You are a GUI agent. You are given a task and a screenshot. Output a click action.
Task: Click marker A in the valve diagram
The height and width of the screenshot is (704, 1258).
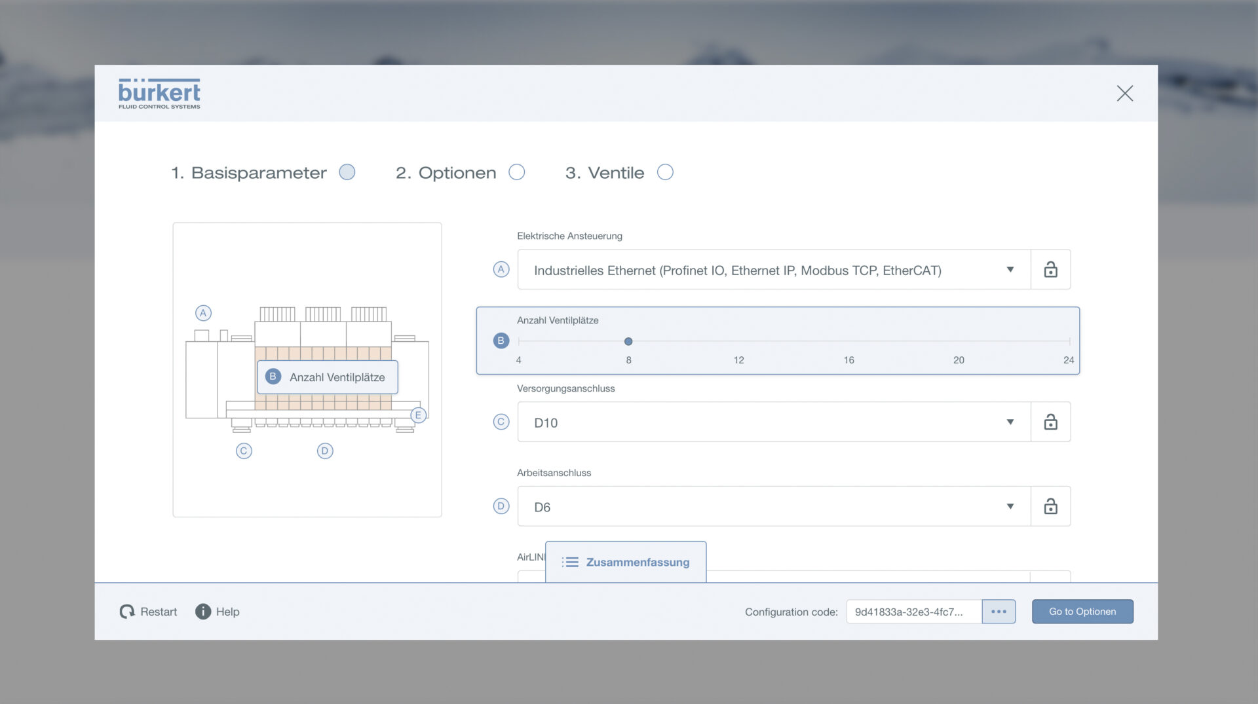(203, 313)
